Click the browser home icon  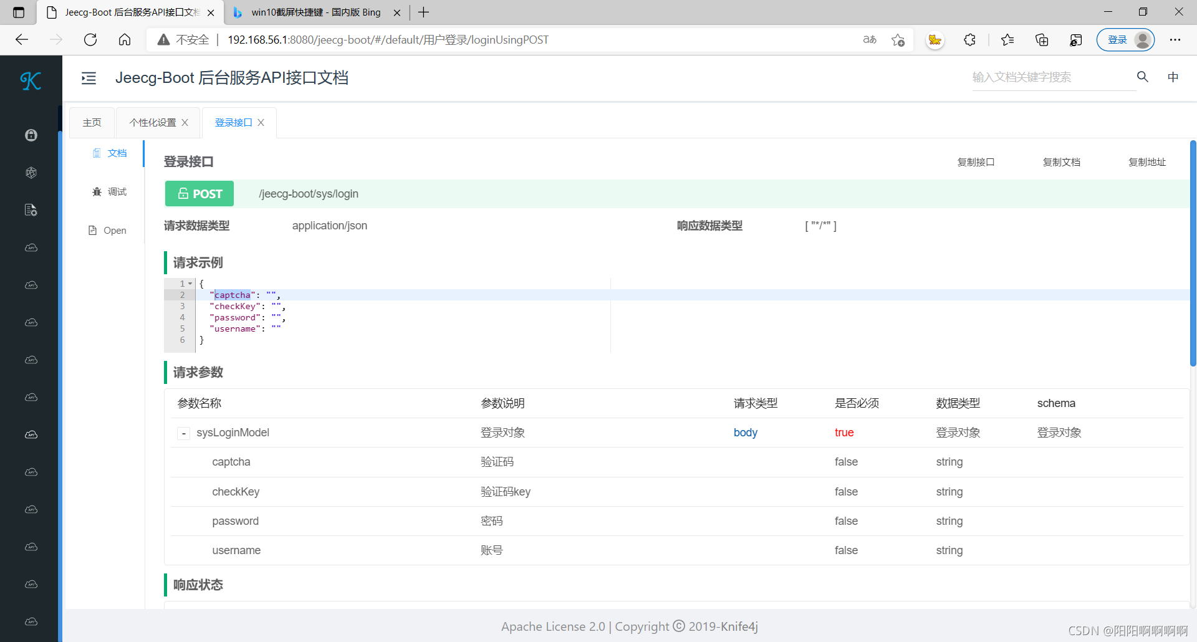tap(125, 40)
